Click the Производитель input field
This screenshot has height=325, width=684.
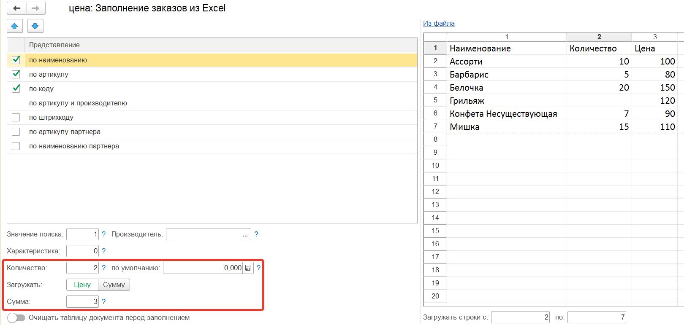pos(203,234)
